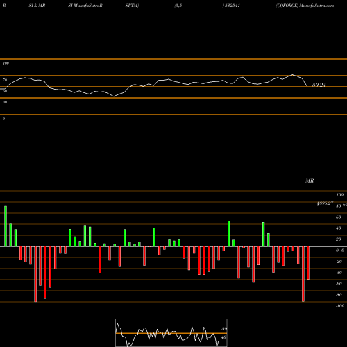
Task: Click the -40 label on the MR axis
Action: [x=339, y=273]
